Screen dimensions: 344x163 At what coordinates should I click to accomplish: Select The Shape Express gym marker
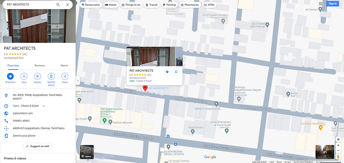(105, 120)
